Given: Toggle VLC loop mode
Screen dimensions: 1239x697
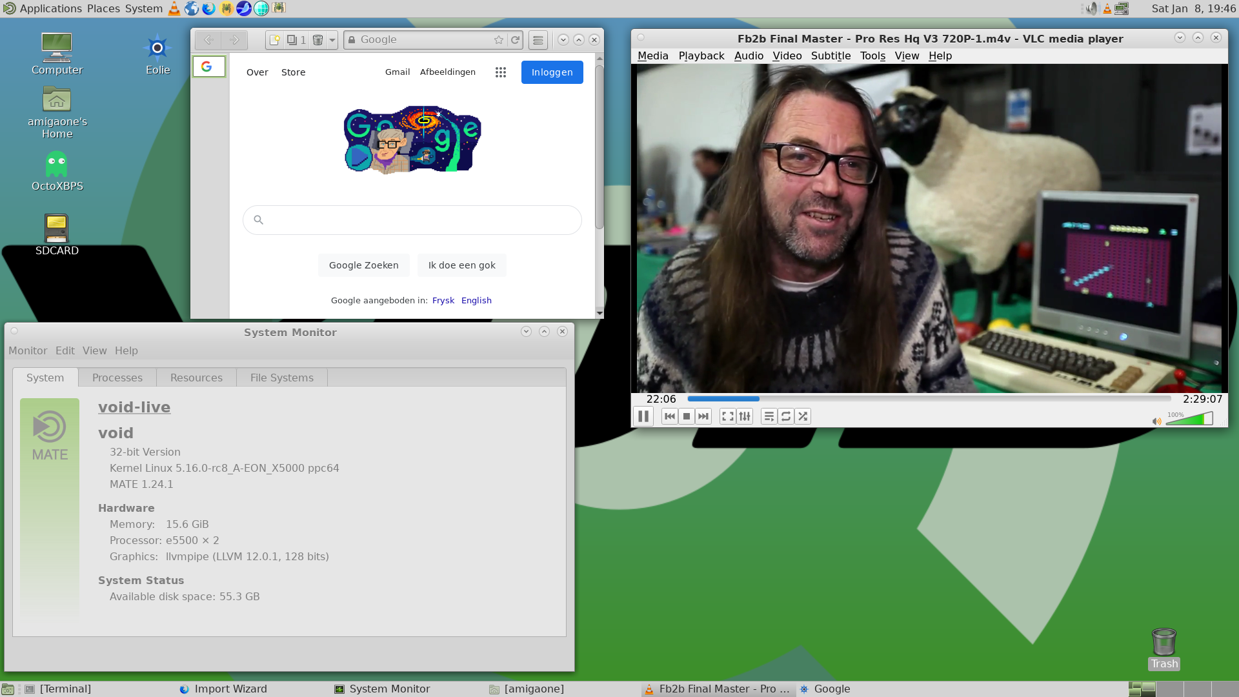Looking at the screenshot, I should [x=786, y=416].
